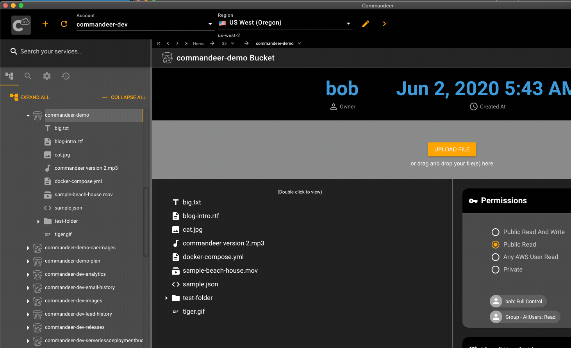Open the Region dropdown US West (Oregon)
The height and width of the screenshot is (348, 571).
tap(285, 23)
